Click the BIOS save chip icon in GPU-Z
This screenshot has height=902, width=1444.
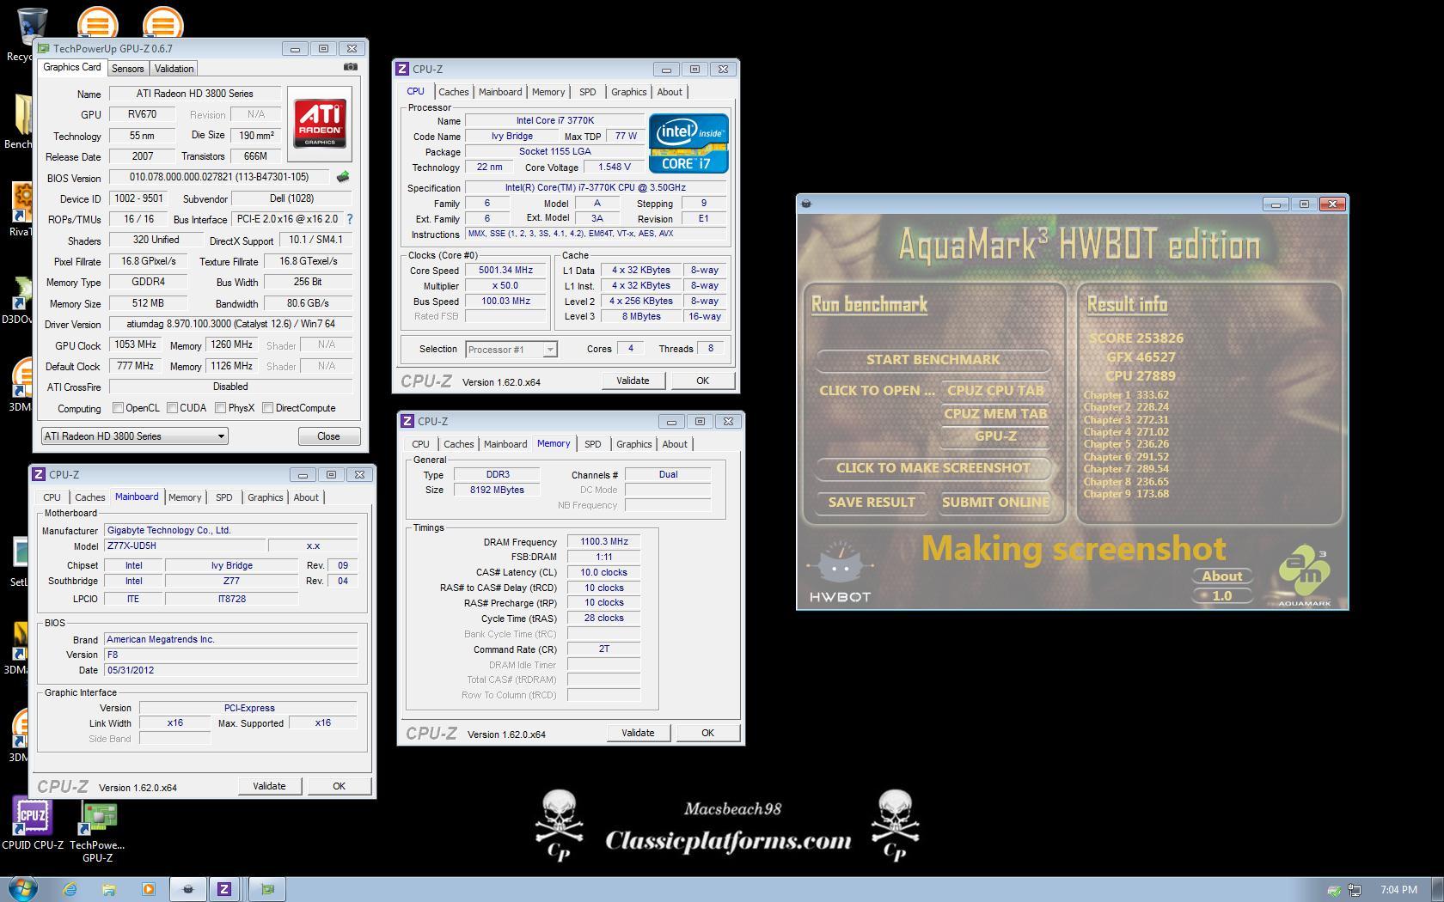click(343, 177)
